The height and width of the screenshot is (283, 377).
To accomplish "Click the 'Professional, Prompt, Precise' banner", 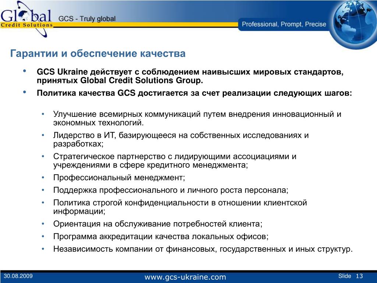I will point(284,24).
